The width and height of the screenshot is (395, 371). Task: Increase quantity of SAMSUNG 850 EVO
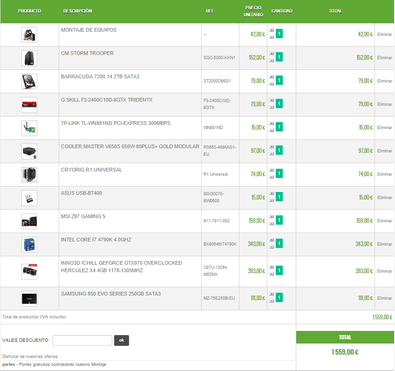[272, 294]
